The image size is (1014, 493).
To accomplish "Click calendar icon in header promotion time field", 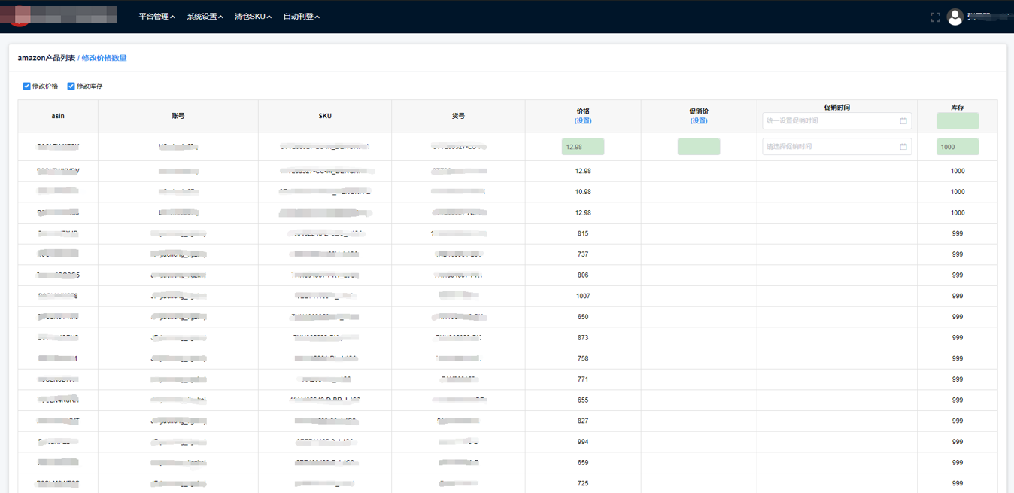I will [x=903, y=121].
